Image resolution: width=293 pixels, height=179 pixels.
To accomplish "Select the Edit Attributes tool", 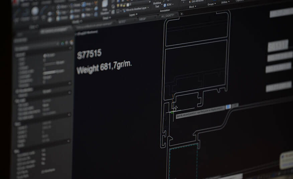I will 198,2.
